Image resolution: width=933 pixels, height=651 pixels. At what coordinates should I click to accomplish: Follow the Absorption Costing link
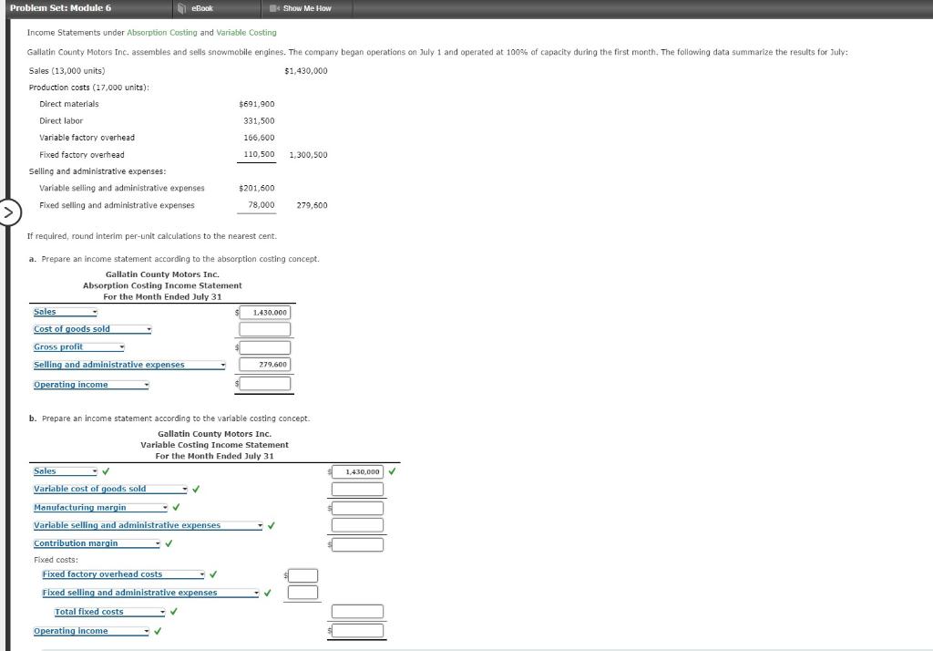click(162, 33)
